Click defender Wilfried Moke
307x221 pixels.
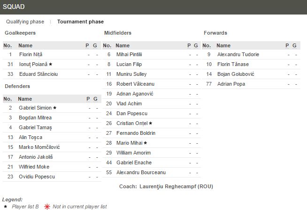(x=34, y=167)
